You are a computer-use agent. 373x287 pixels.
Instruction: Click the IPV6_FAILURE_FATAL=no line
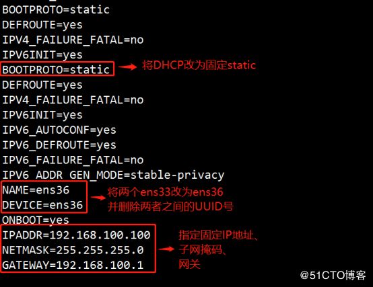click(73, 160)
